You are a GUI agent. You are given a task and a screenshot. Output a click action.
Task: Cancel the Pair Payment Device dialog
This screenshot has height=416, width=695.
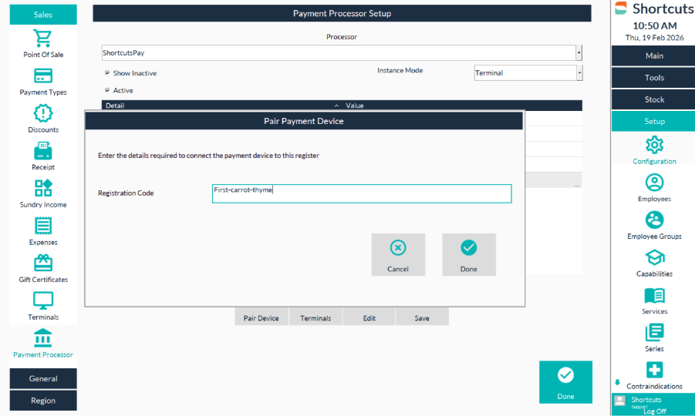[x=398, y=255]
